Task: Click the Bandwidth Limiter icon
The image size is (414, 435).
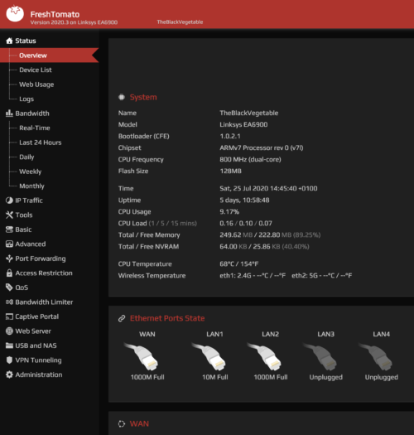Action: click(9, 302)
